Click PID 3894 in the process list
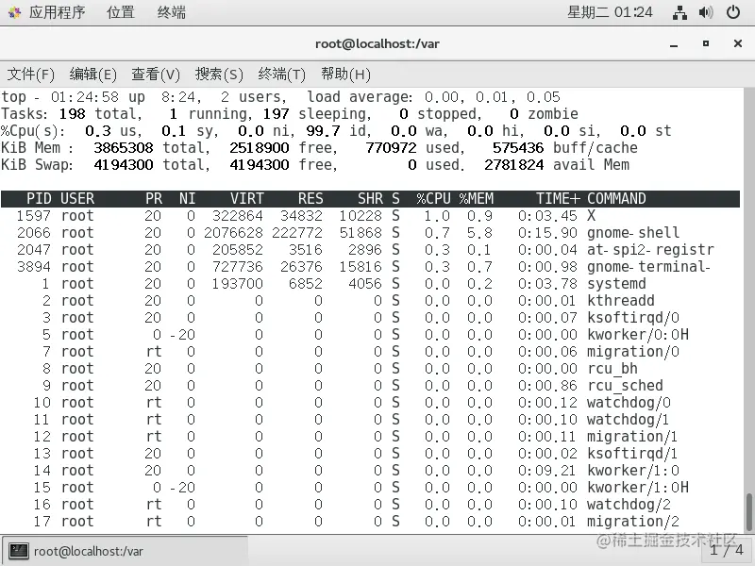This screenshot has height=566, width=755. point(34,267)
